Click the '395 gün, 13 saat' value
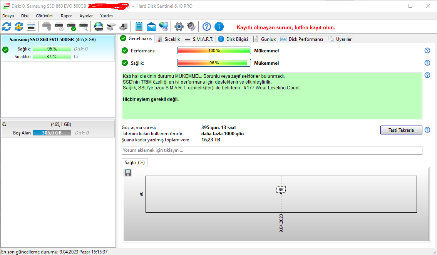The width and height of the screenshot is (437, 255). pos(219,127)
